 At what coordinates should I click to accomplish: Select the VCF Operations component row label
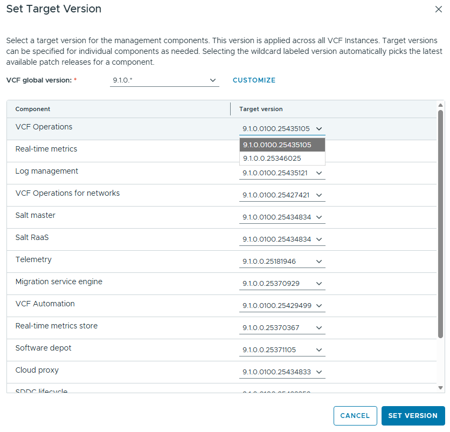(44, 127)
